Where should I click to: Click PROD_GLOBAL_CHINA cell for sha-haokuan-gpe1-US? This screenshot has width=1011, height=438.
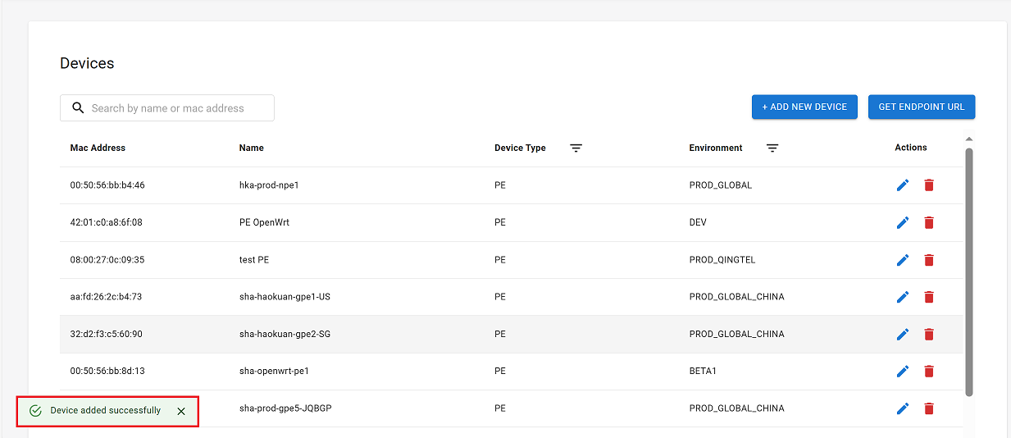coord(737,297)
